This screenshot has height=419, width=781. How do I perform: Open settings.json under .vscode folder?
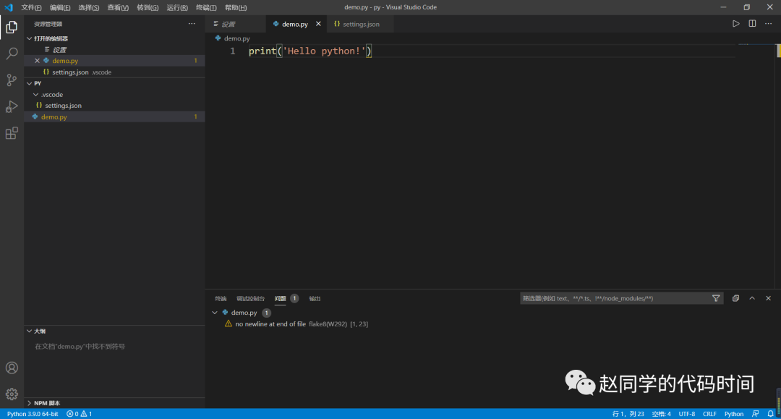pyautogui.click(x=114, y=106)
